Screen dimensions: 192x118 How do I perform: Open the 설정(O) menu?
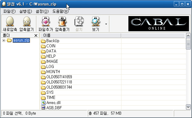pyautogui.click(x=42, y=12)
